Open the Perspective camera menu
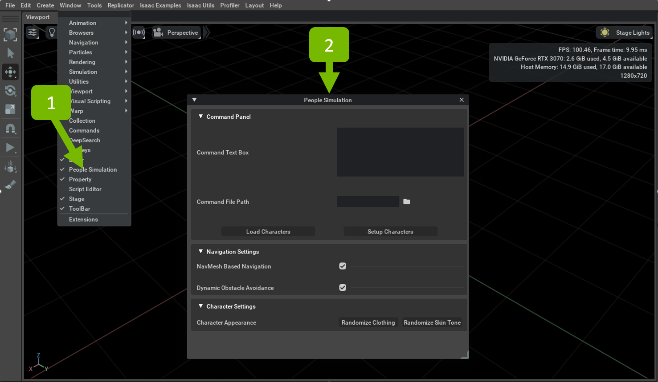This screenshot has height=382, width=658. click(x=176, y=32)
